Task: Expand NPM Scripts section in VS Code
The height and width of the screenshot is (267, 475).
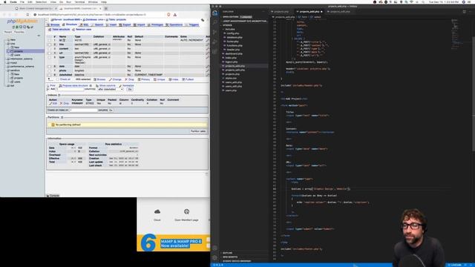Action: 230,257
